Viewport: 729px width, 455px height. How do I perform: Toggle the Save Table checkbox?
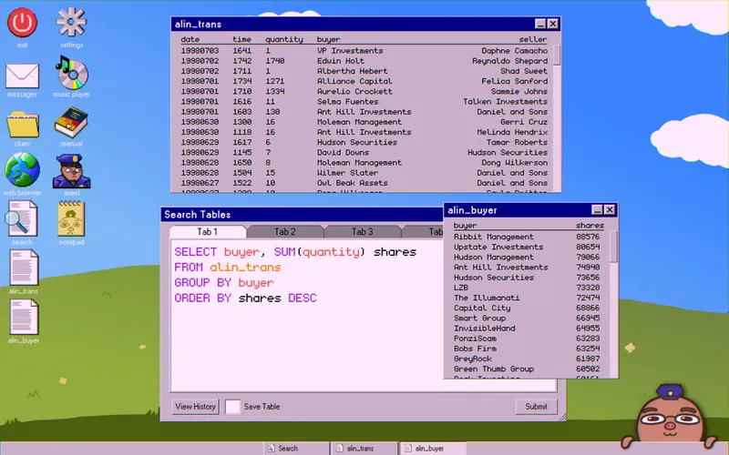(x=232, y=407)
